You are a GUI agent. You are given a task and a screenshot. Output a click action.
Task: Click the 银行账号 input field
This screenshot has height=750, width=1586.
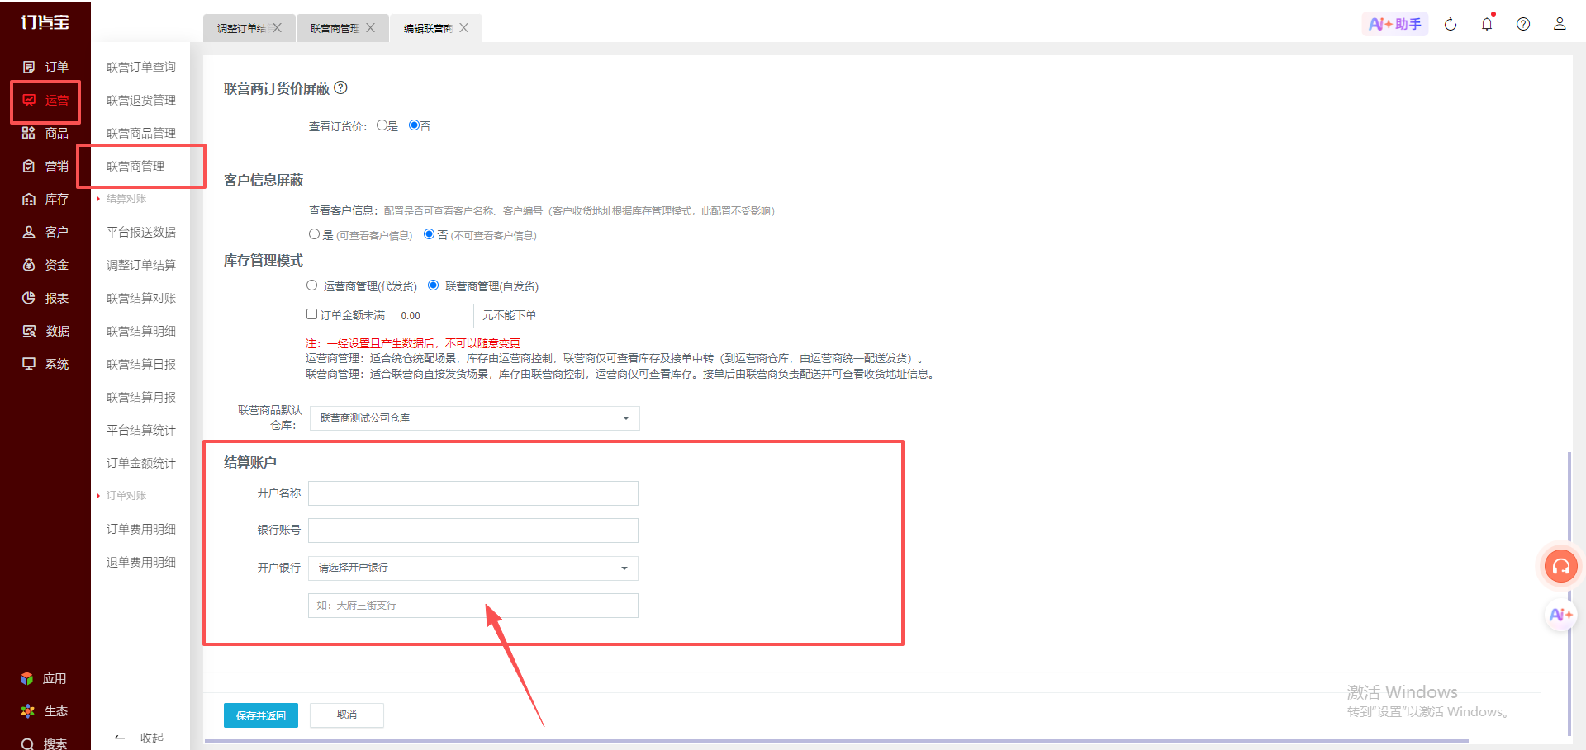tap(473, 531)
